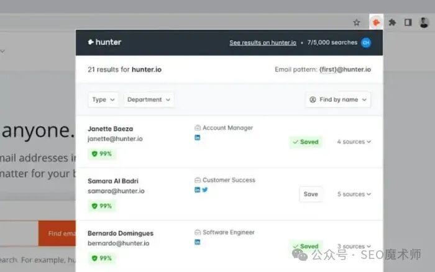
Task: Click the bernardo@hunter.io email address
Action: click(x=119, y=243)
